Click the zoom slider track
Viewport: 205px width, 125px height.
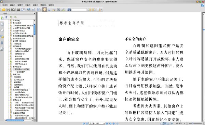coord(195,123)
